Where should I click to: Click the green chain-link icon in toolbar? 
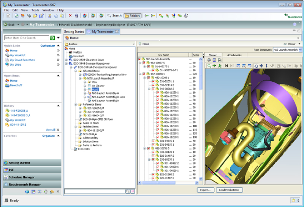click(x=180, y=16)
